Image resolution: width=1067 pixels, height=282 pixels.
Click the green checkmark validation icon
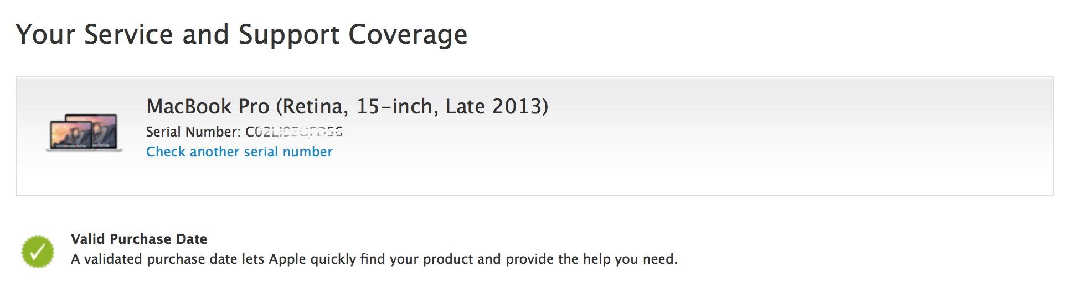click(38, 252)
